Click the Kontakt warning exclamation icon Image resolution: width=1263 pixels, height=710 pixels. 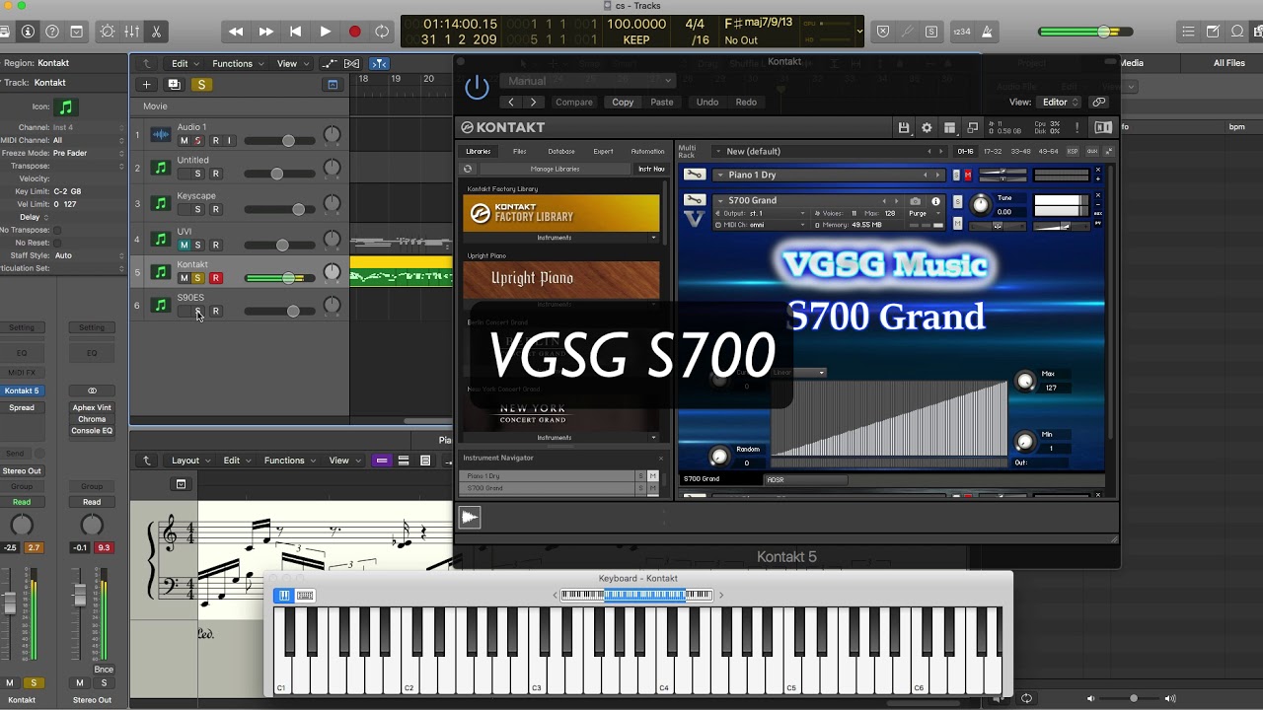pos(1077,127)
